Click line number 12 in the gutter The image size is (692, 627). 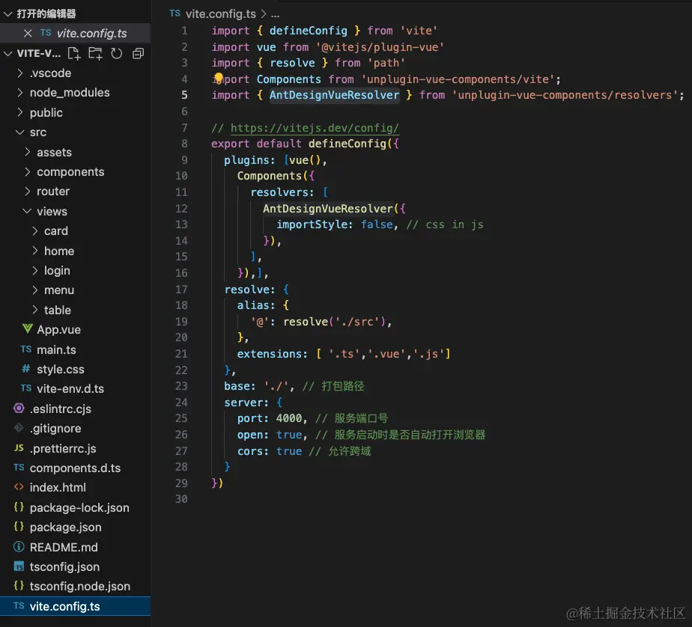click(181, 208)
